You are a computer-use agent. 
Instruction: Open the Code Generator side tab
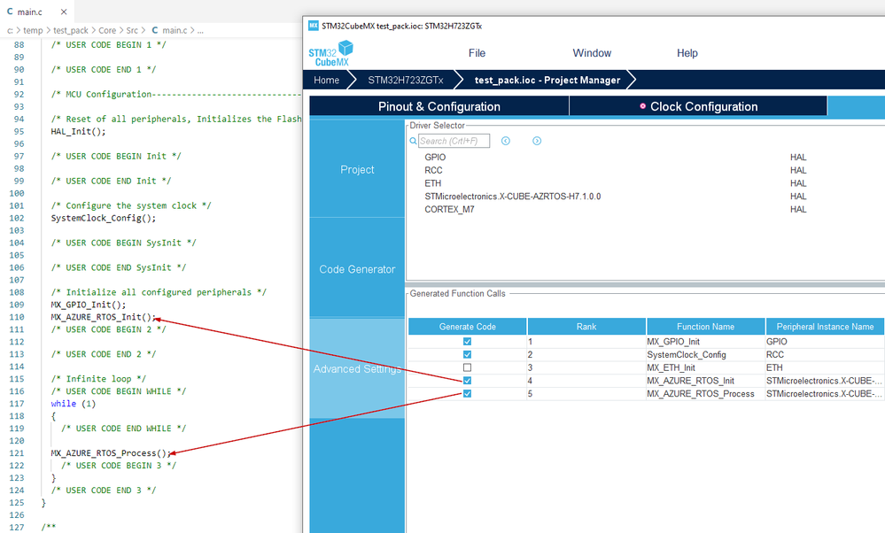(x=357, y=269)
